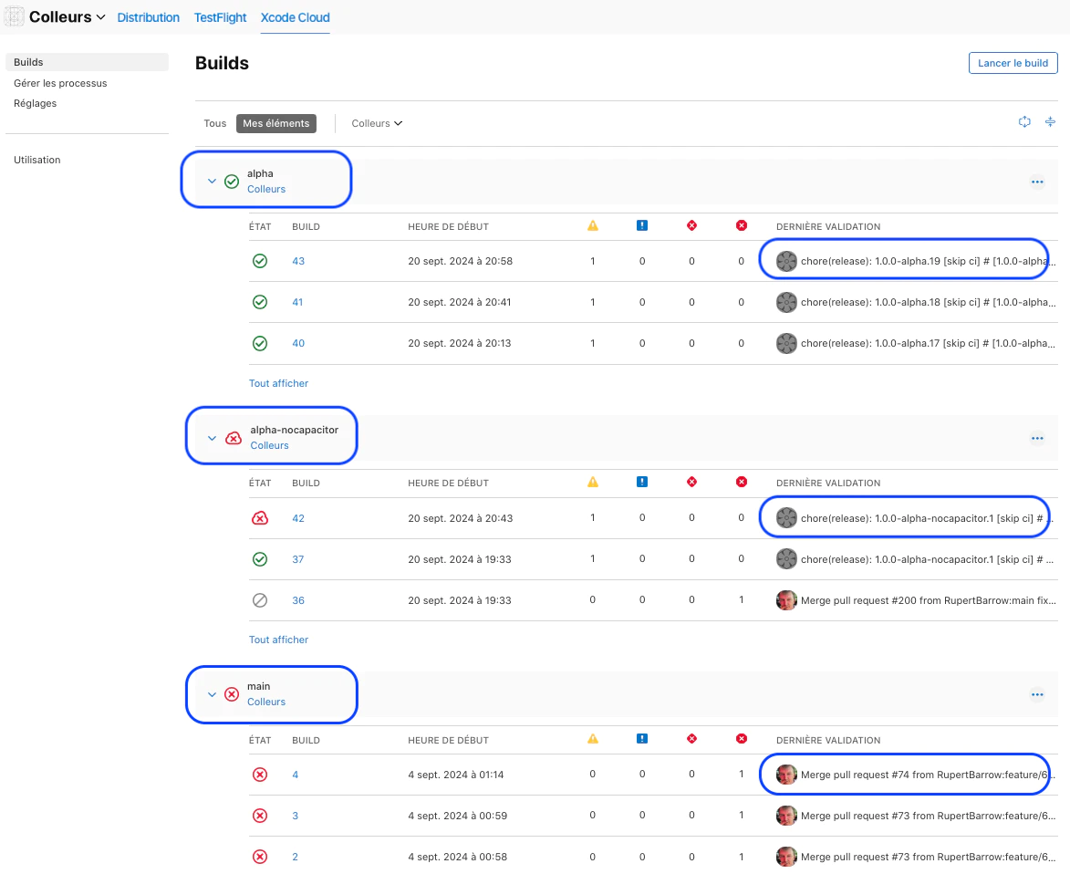Screen dimensions: 1070x874
Task: Open the Colleurs filter dropdown
Action: tap(377, 122)
